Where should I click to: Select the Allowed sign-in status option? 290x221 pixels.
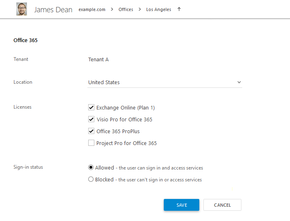(x=91, y=167)
